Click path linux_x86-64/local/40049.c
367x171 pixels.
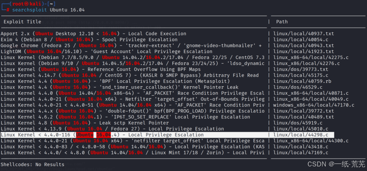[x=311, y=99]
